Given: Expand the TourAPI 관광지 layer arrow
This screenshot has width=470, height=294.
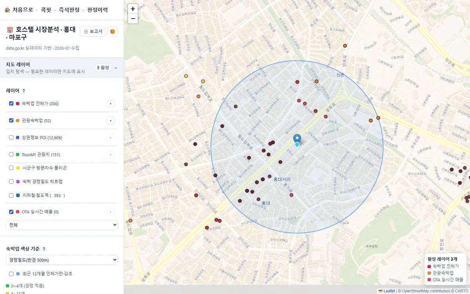Looking at the screenshot, I should click(110, 154).
